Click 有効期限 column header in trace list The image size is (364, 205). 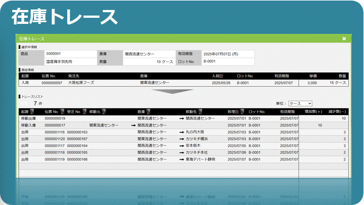[287, 112]
